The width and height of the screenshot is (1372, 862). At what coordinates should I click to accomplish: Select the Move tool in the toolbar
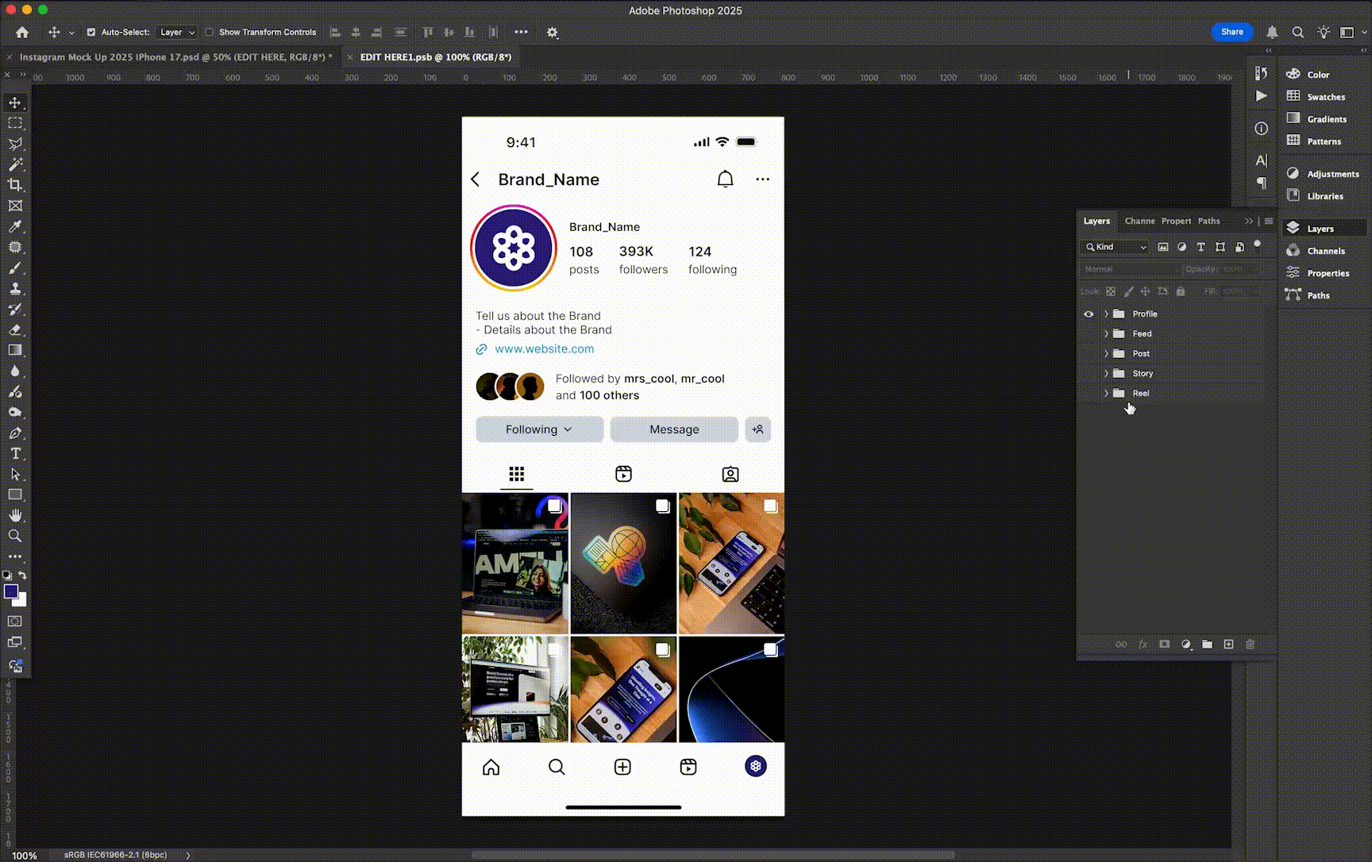(x=15, y=103)
